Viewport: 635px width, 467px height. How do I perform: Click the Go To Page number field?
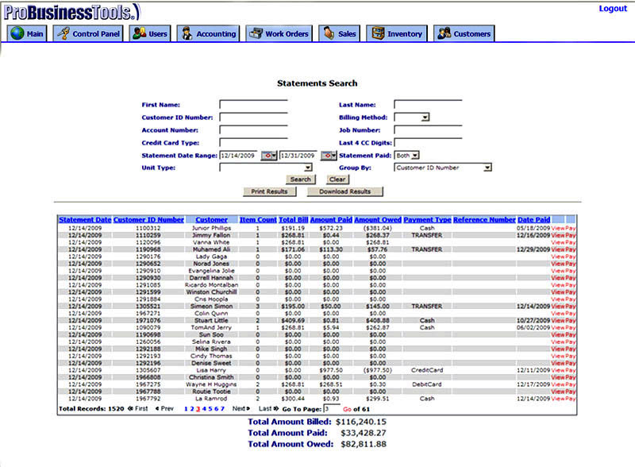click(332, 408)
